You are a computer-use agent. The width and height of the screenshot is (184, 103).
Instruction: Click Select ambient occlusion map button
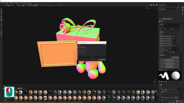tap(169, 64)
